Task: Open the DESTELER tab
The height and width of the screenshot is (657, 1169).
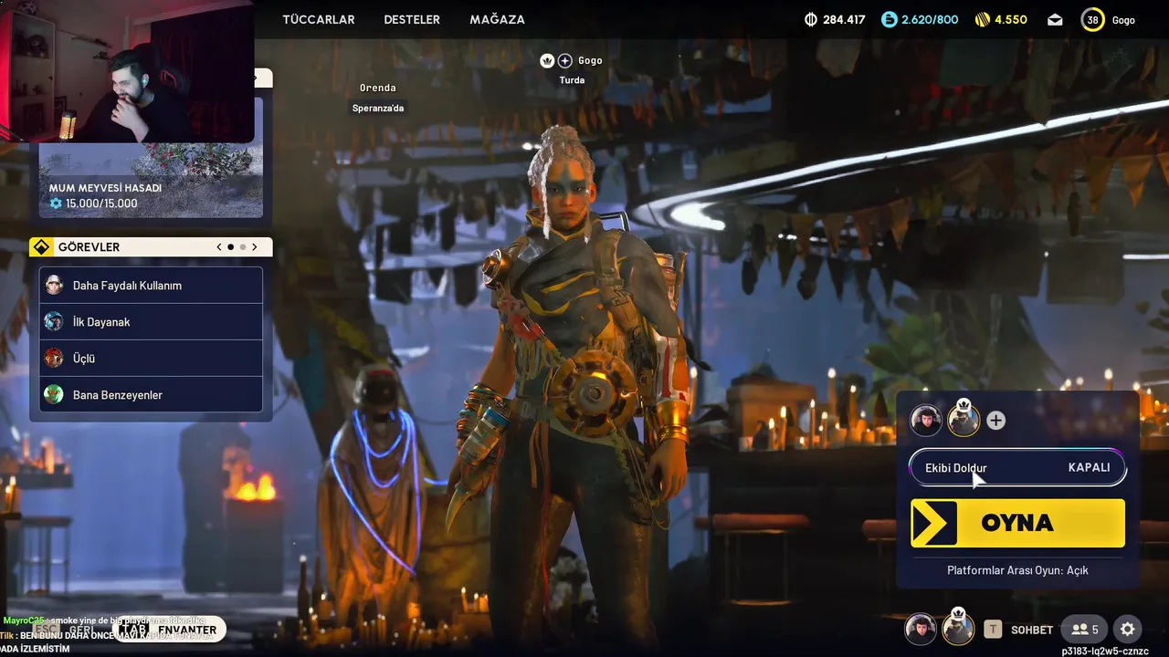Action: [x=412, y=19]
